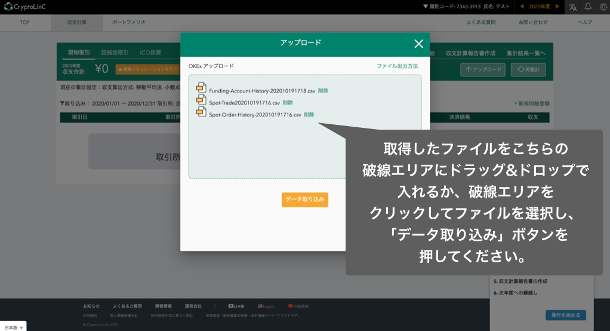Open the 日本語 language dropdown at bottom-left
Image resolution: width=610 pixels, height=331 pixels.
click(x=14, y=327)
